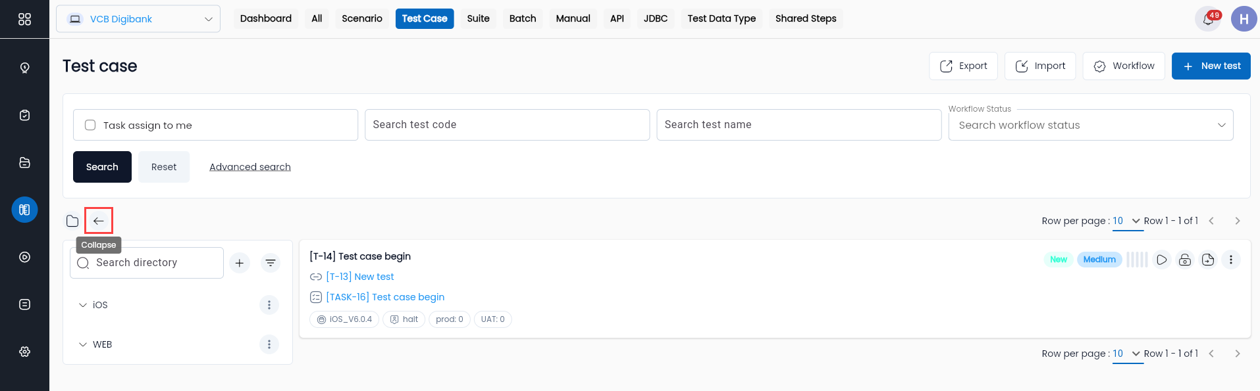Add a new directory with plus icon
The height and width of the screenshot is (391, 1260).
[240, 263]
